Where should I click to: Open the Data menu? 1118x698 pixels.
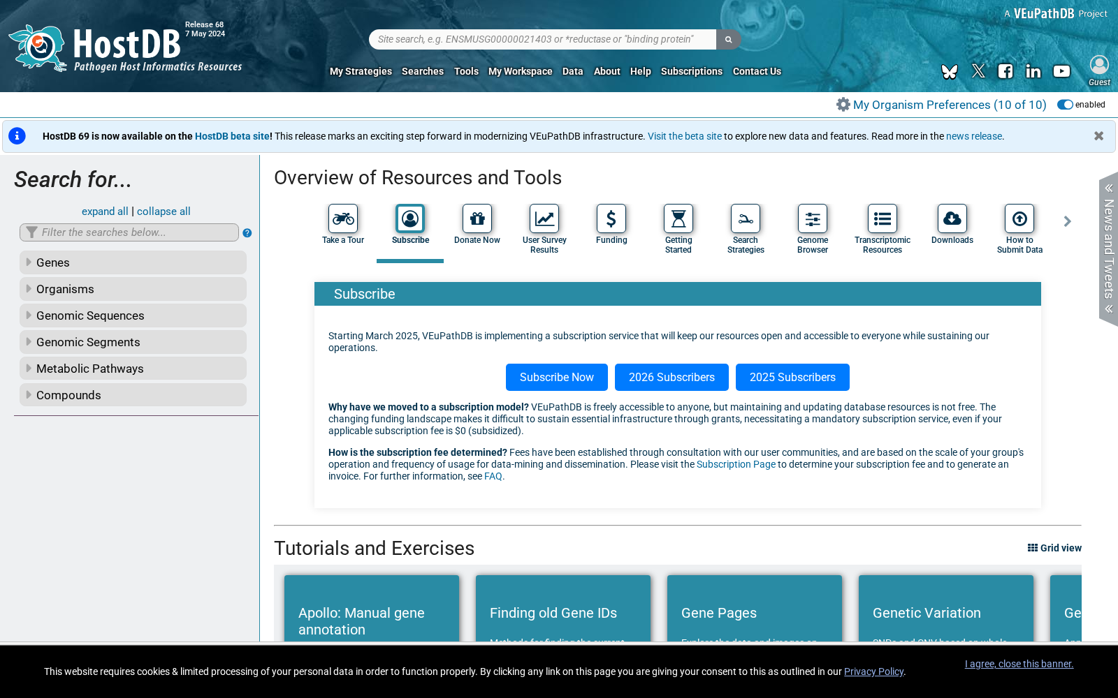click(x=573, y=71)
